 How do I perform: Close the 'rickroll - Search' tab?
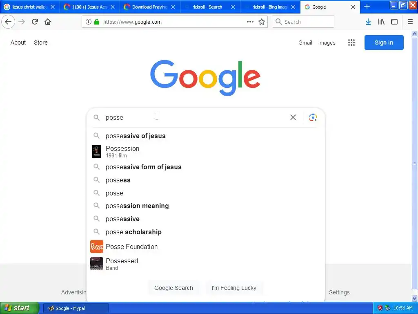click(x=233, y=7)
